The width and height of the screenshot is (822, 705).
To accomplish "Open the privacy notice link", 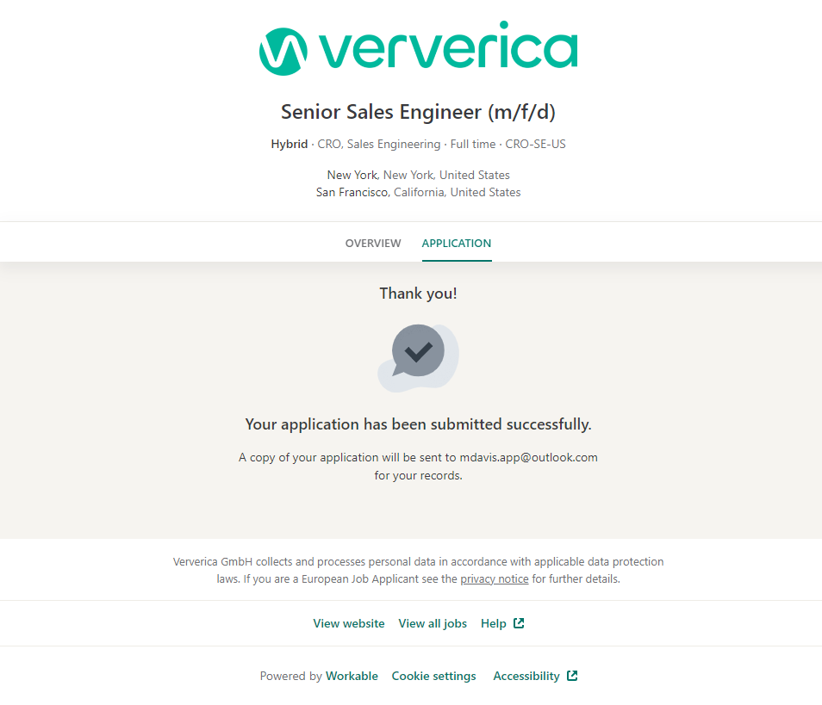I will [495, 578].
